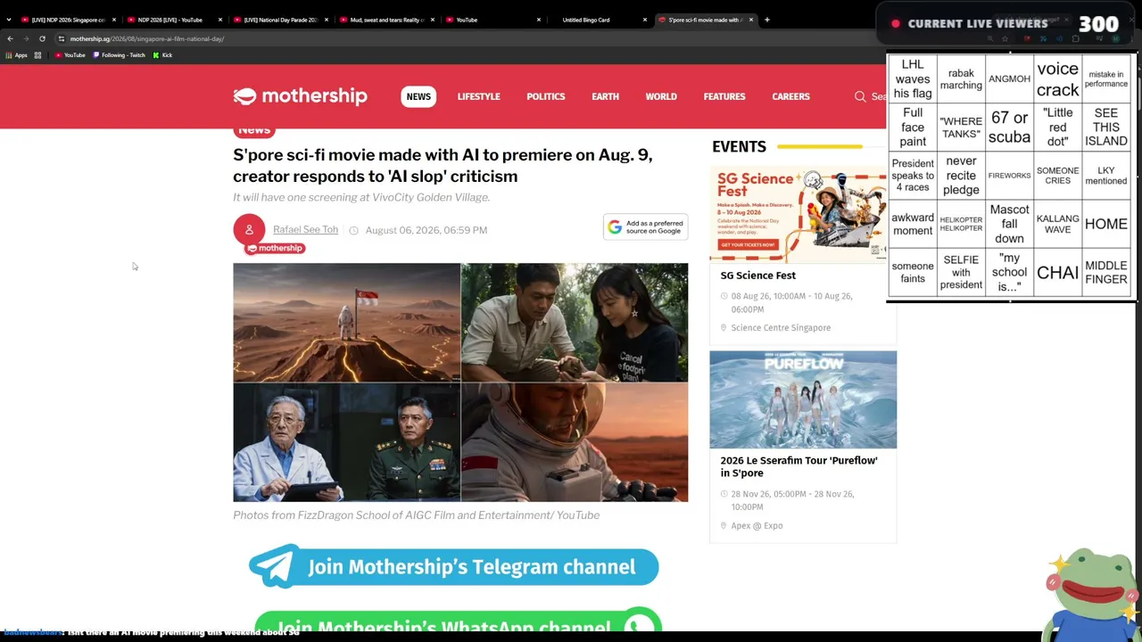Click the search magnifier icon in site header
Viewport: 1142px width, 642px height.
click(860, 96)
